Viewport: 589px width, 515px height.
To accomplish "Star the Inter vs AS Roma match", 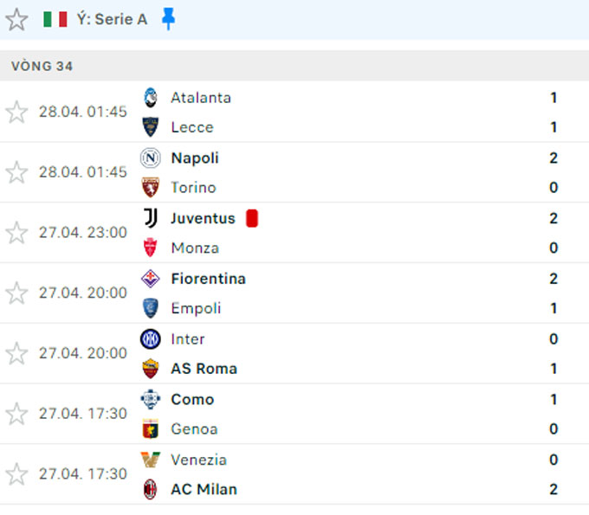I will point(16,354).
